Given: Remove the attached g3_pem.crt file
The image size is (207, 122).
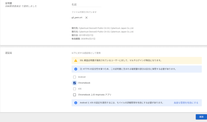Looking at the screenshot, I should click(x=86, y=18).
